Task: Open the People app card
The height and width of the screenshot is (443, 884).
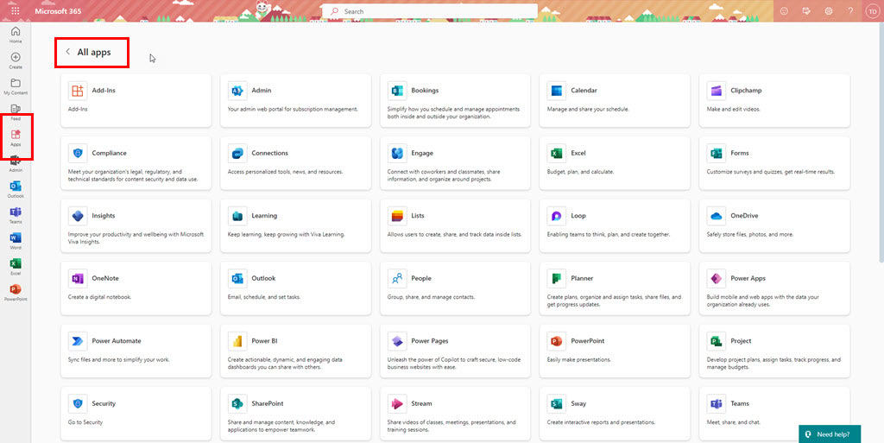Action: click(455, 288)
